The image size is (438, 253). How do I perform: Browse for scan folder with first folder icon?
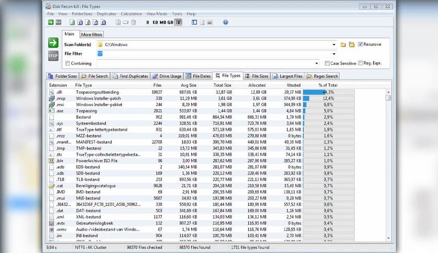343,44
